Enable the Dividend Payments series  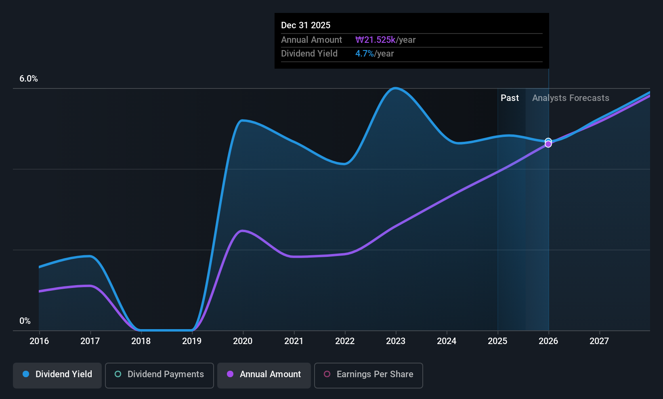159,376
